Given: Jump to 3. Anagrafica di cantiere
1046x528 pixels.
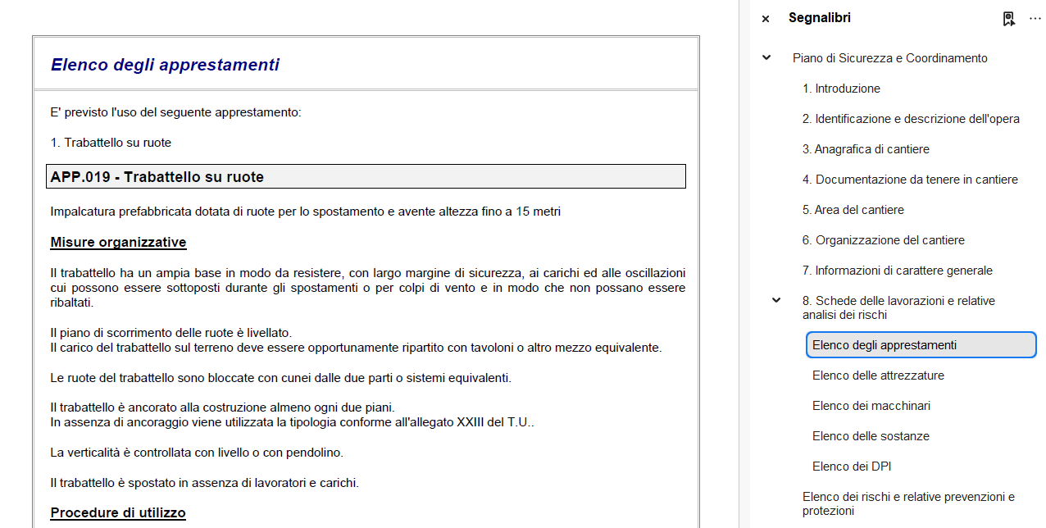Looking at the screenshot, I should click(866, 149).
